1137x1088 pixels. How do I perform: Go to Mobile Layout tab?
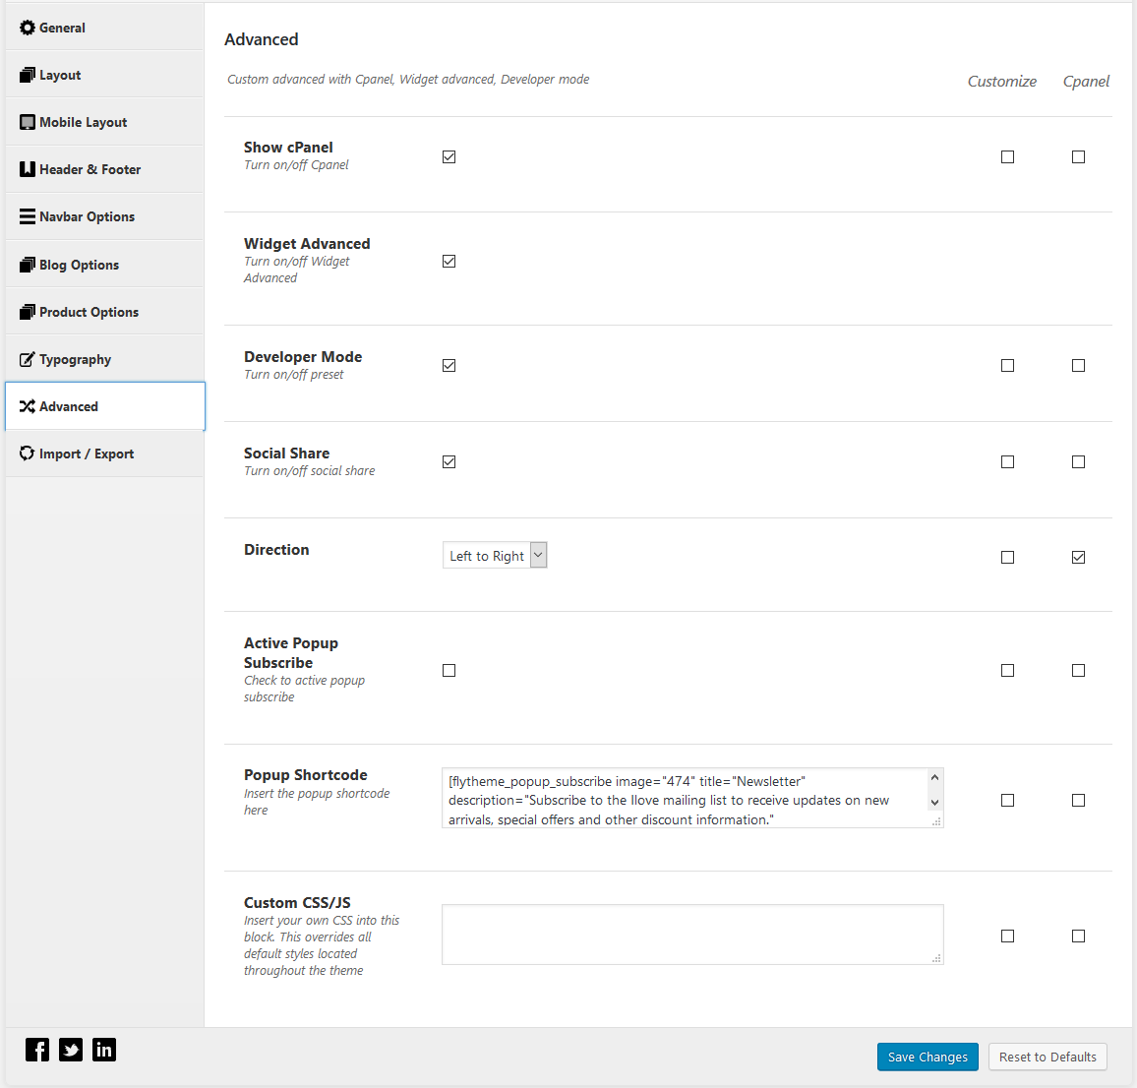pyautogui.click(x=104, y=122)
